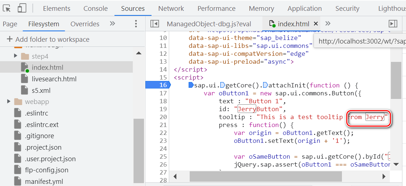
Task: Click inline breakpoint marker before sap.ui
Action: click(191, 85)
